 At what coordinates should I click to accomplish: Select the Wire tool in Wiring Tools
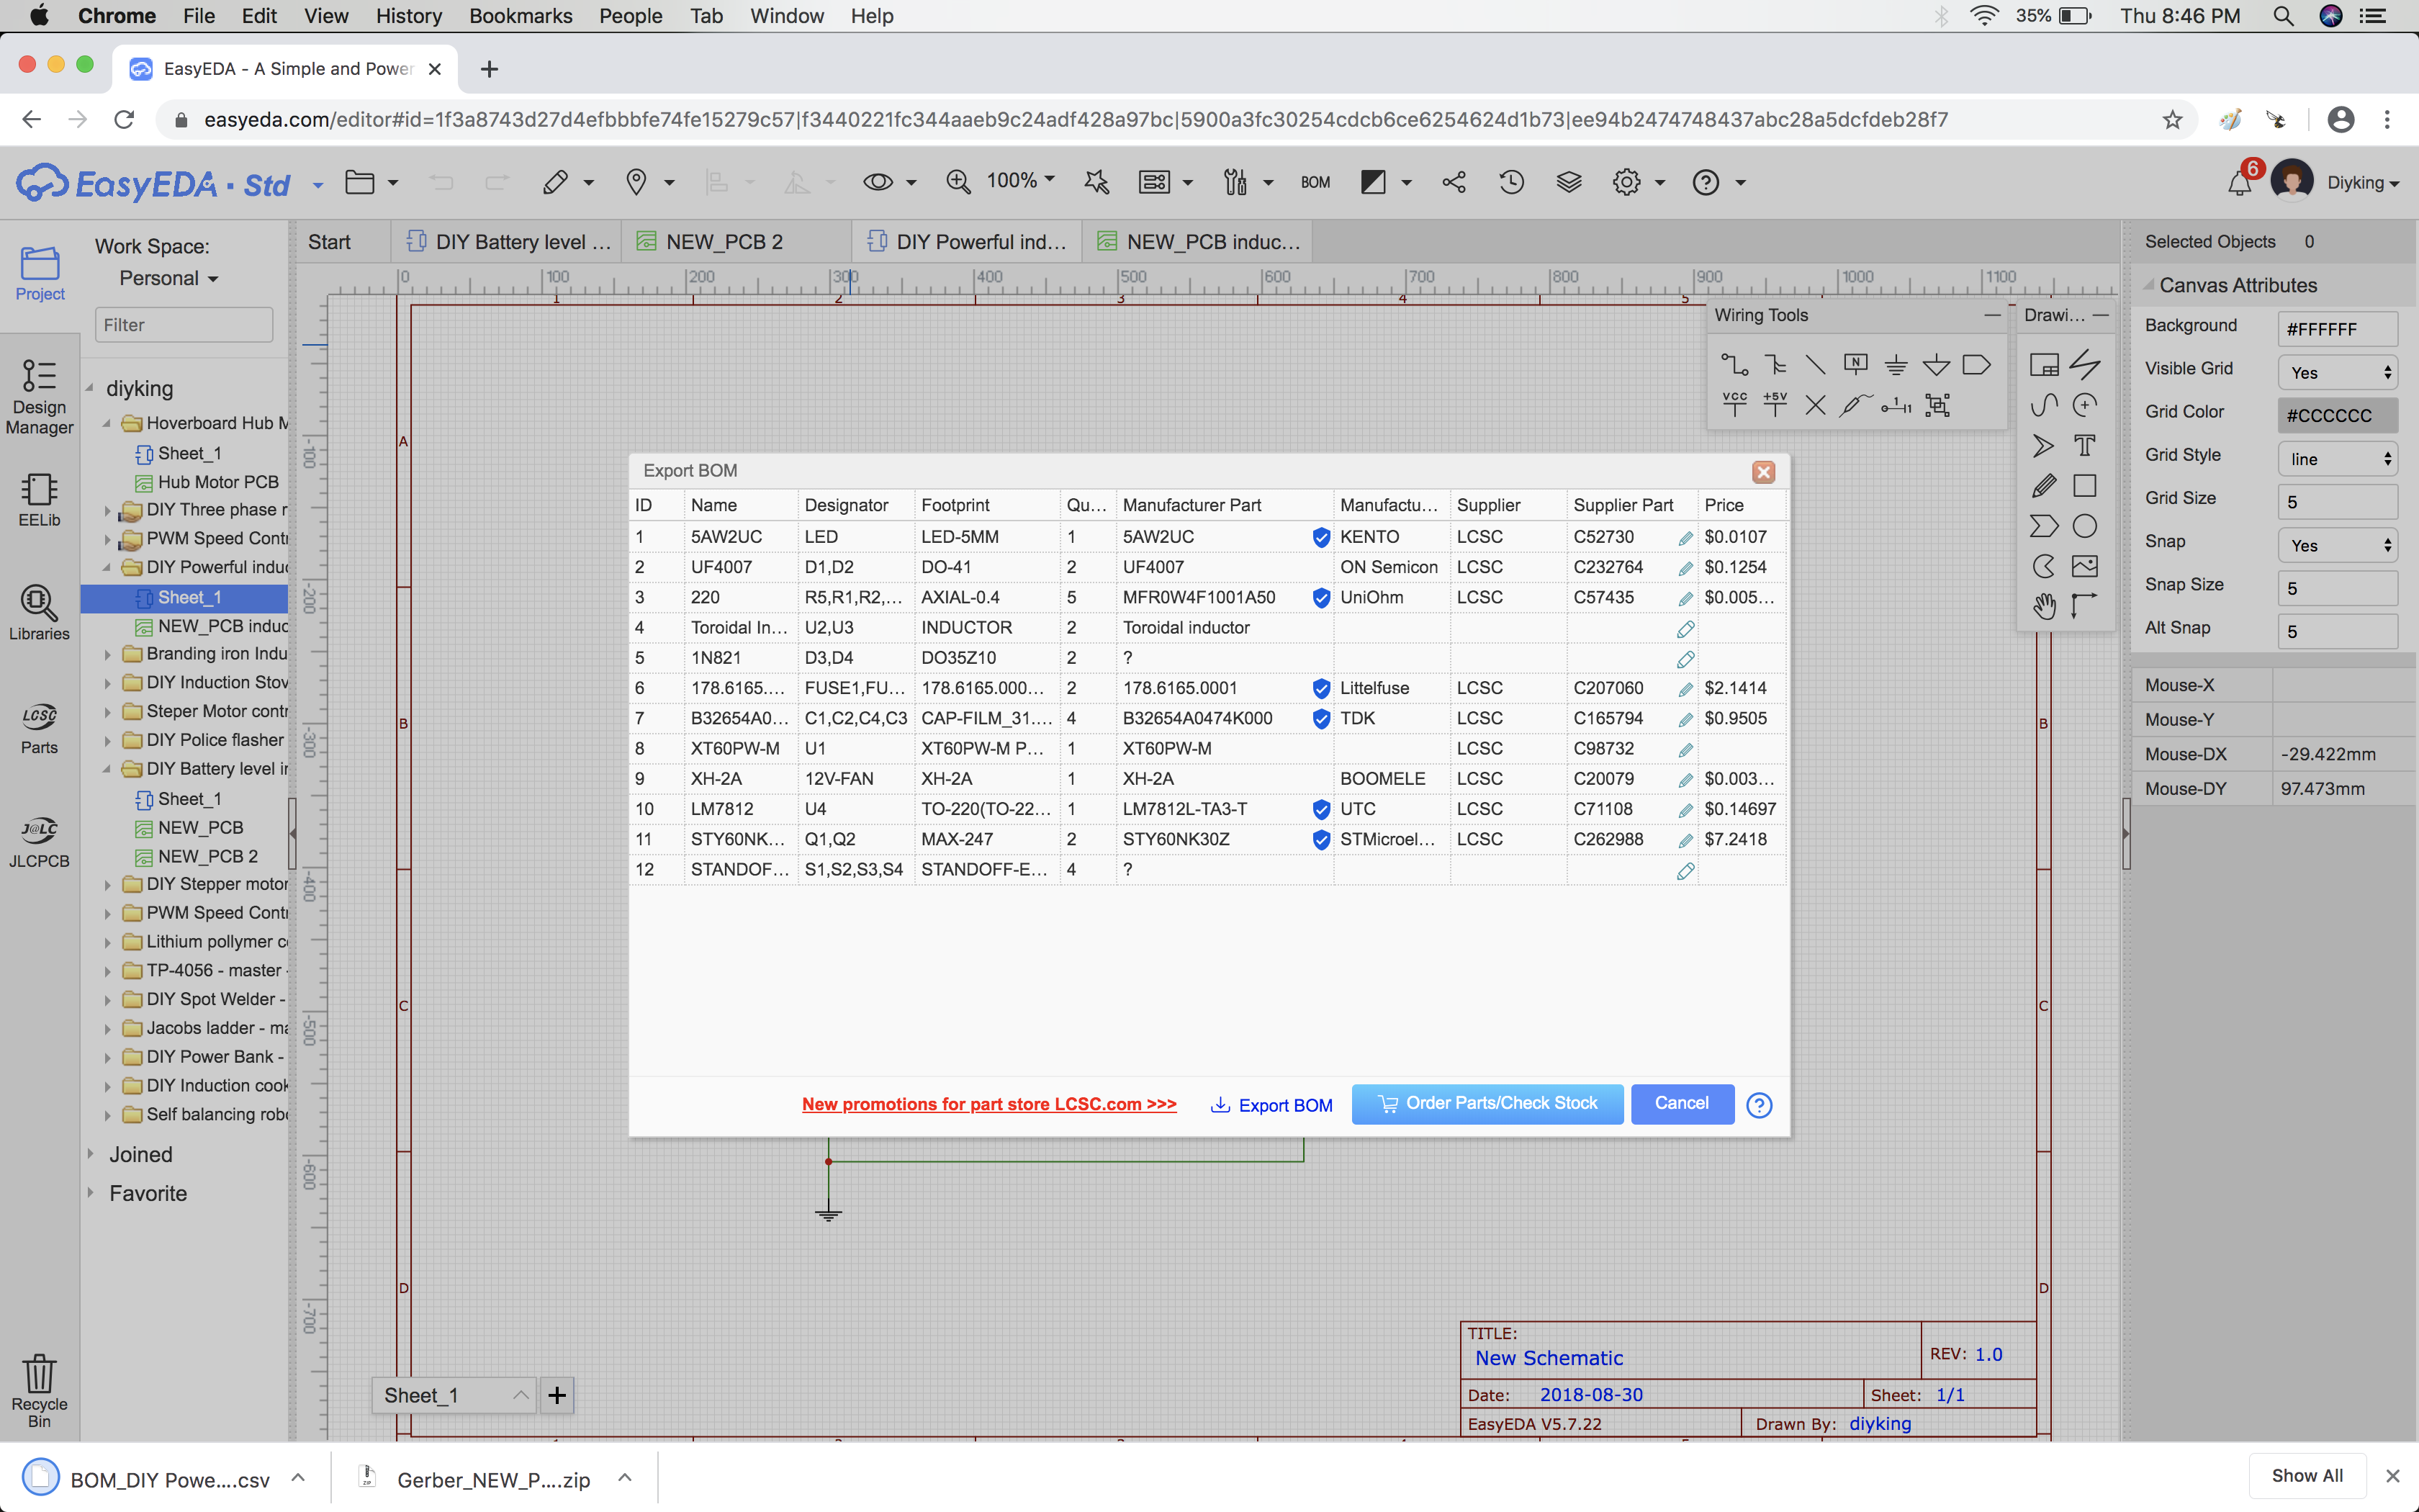(x=1734, y=365)
